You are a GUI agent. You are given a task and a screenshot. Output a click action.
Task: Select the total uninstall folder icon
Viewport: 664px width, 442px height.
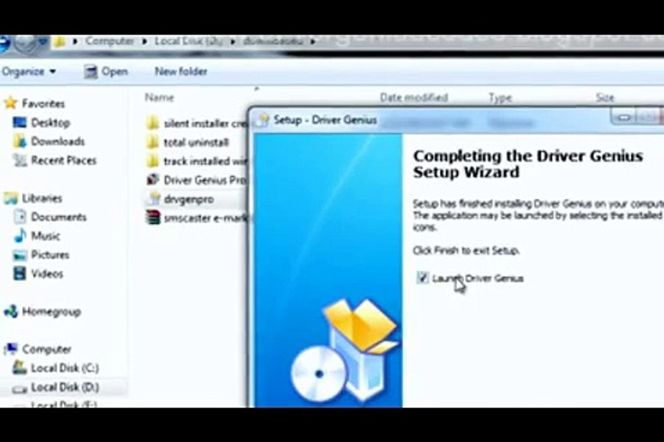pos(153,142)
